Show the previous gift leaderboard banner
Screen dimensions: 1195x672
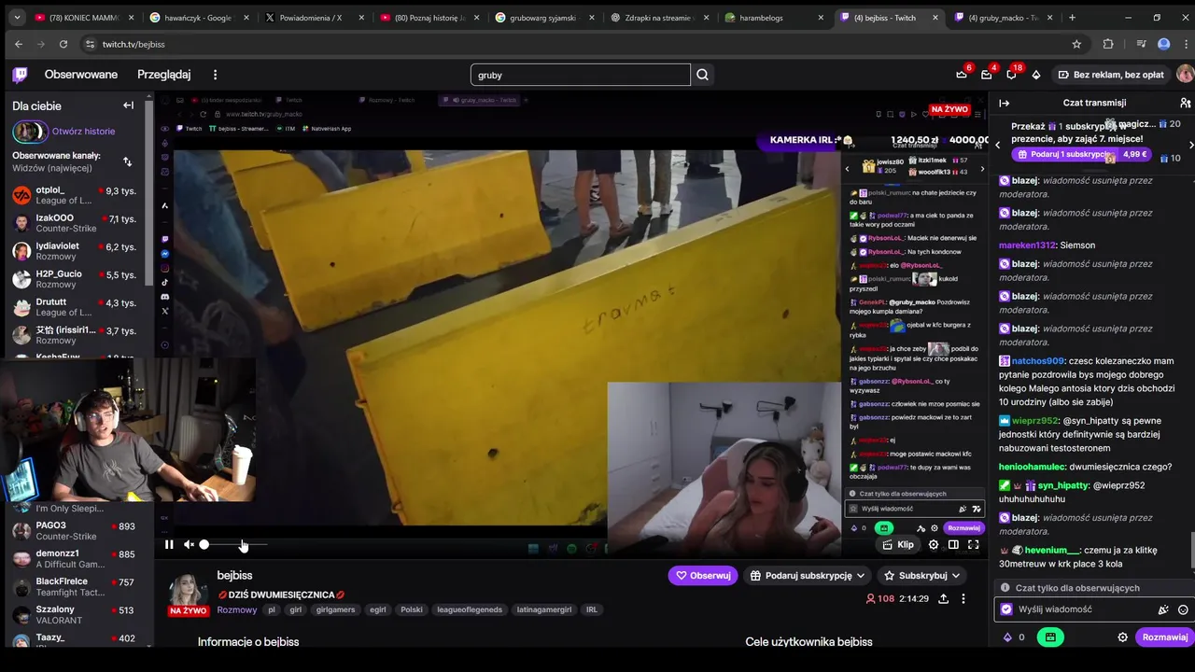click(x=997, y=145)
